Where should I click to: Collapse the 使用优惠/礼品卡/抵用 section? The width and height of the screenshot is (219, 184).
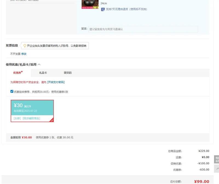[x=39, y=65]
